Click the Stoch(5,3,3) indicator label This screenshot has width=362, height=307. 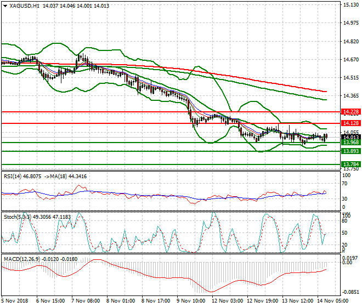[18, 217]
